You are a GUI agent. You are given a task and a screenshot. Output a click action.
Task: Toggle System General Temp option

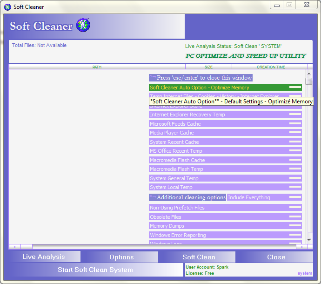click(225, 178)
